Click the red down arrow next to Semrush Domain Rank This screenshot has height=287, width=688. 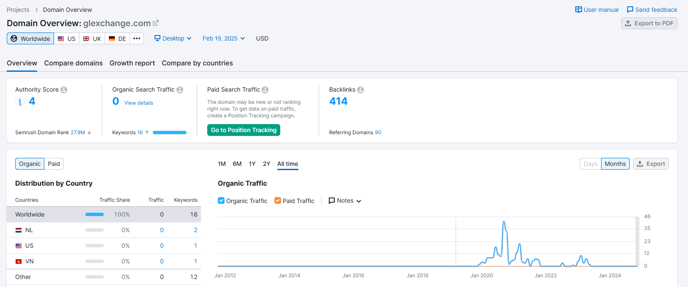pos(89,133)
